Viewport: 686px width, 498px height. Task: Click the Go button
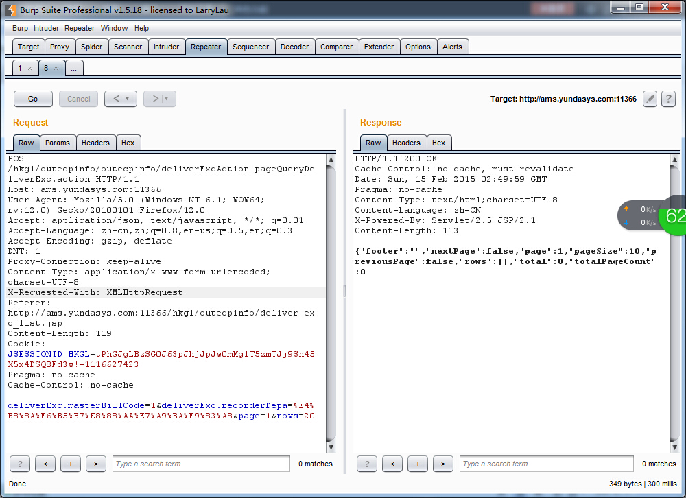point(33,99)
